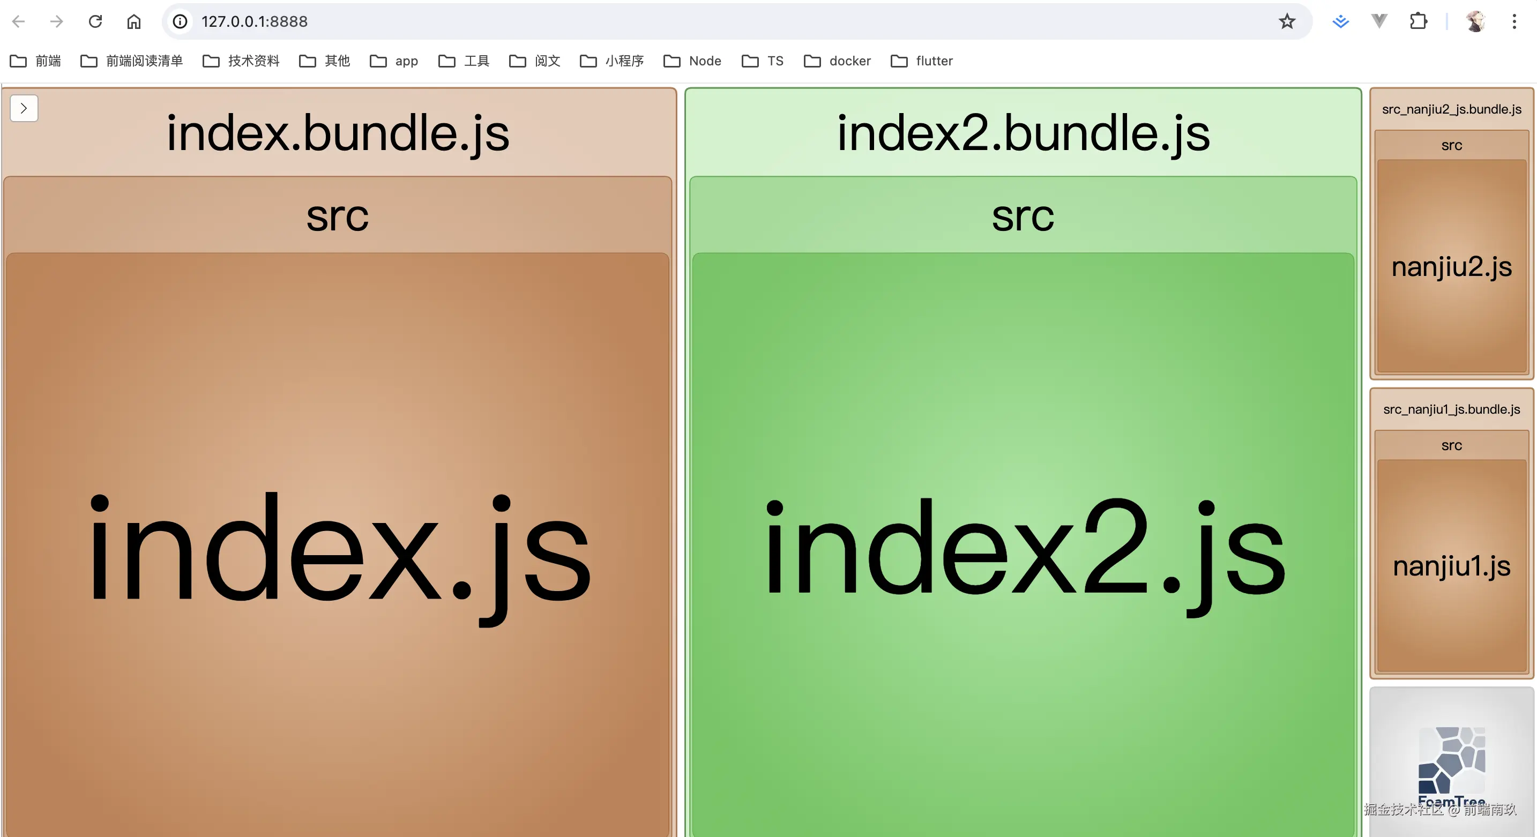Screen dimensions: 1537x837
Task: Open the Chrome three-dot menu
Action: 1514,21
